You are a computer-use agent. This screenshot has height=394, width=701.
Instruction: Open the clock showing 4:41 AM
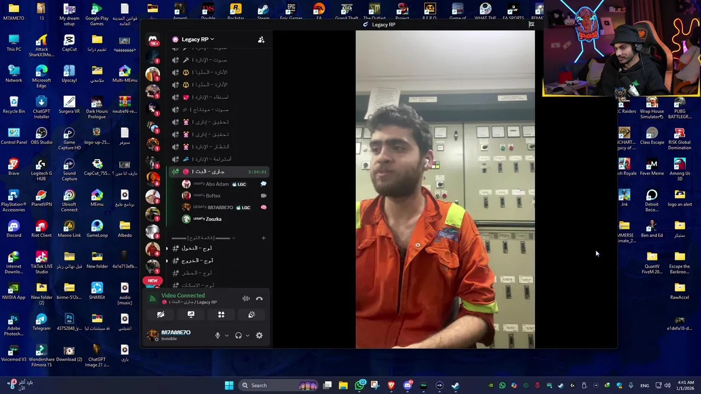[686, 385]
